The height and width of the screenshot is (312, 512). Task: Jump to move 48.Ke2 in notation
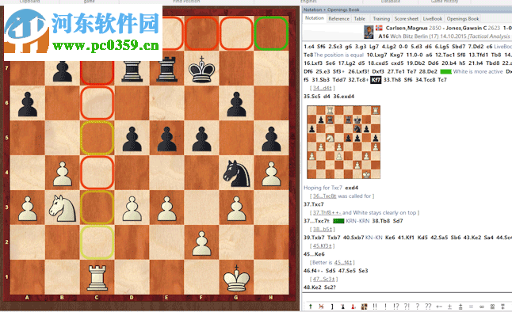(x=312, y=287)
